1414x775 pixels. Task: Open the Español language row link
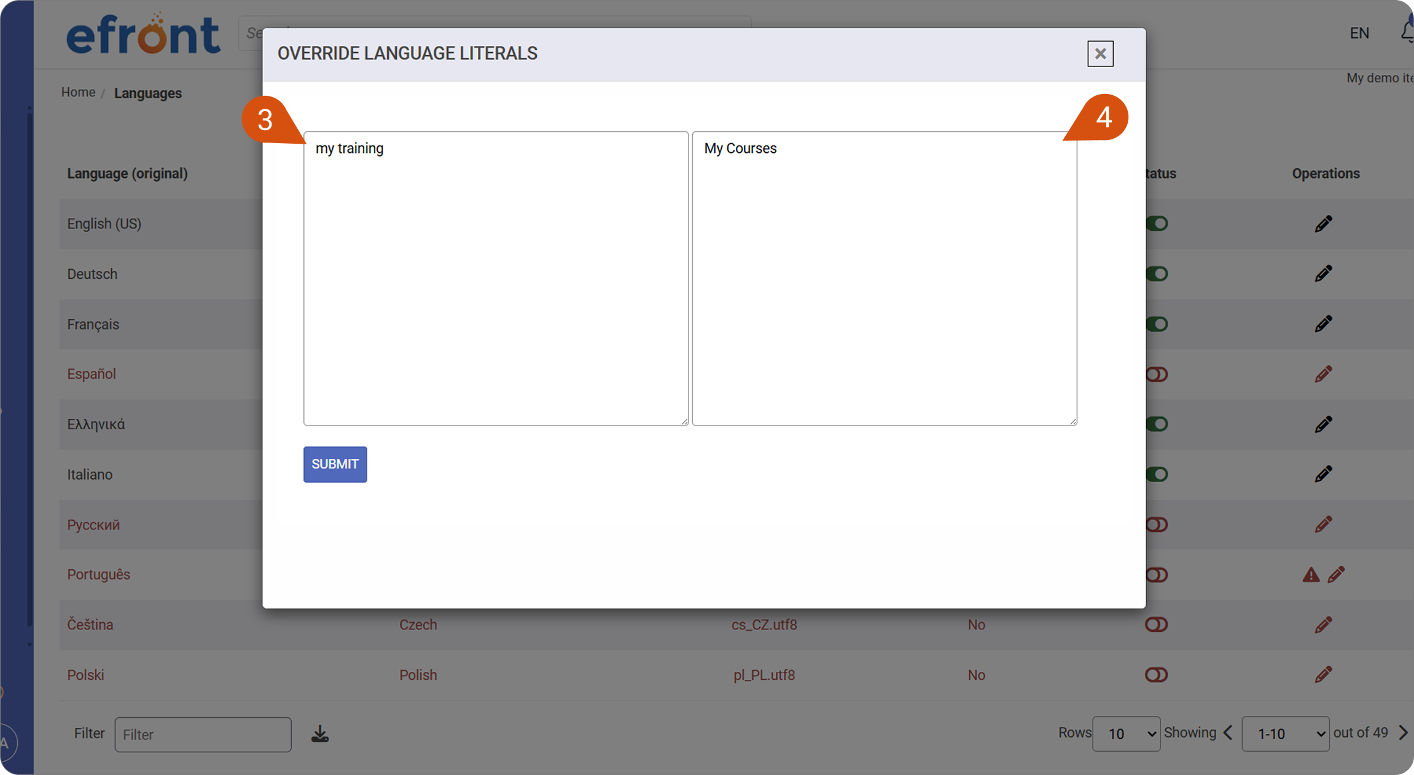pos(92,374)
